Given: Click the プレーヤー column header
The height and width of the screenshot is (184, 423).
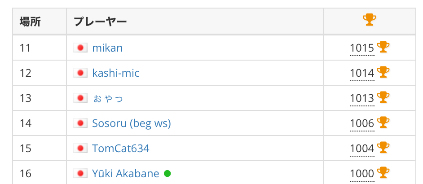Looking at the screenshot, I should point(100,21).
